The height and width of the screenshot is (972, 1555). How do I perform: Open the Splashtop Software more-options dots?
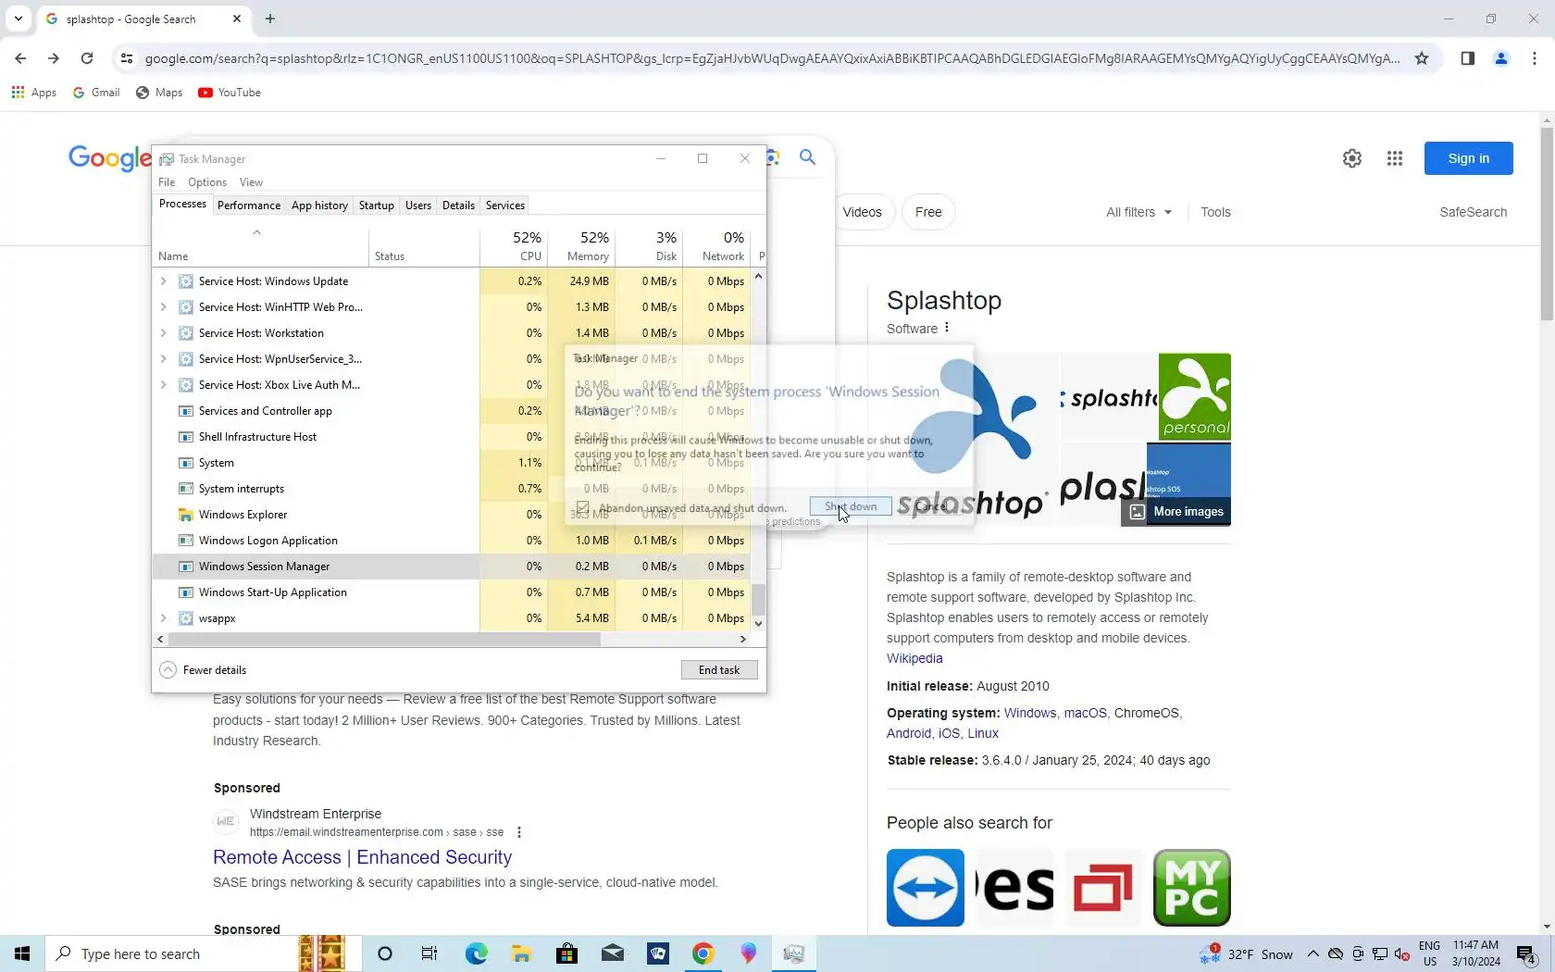pos(946,328)
